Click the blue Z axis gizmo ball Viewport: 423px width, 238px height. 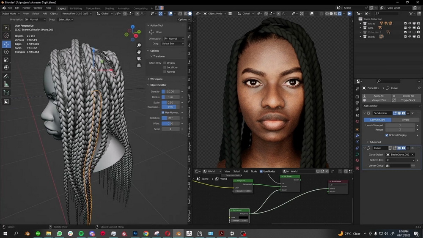point(133,27)
